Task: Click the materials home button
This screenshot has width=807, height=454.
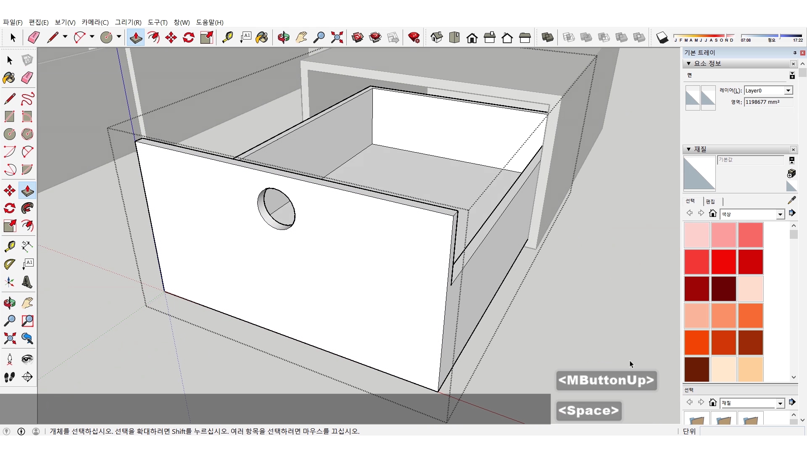Action: coord(712,214)
